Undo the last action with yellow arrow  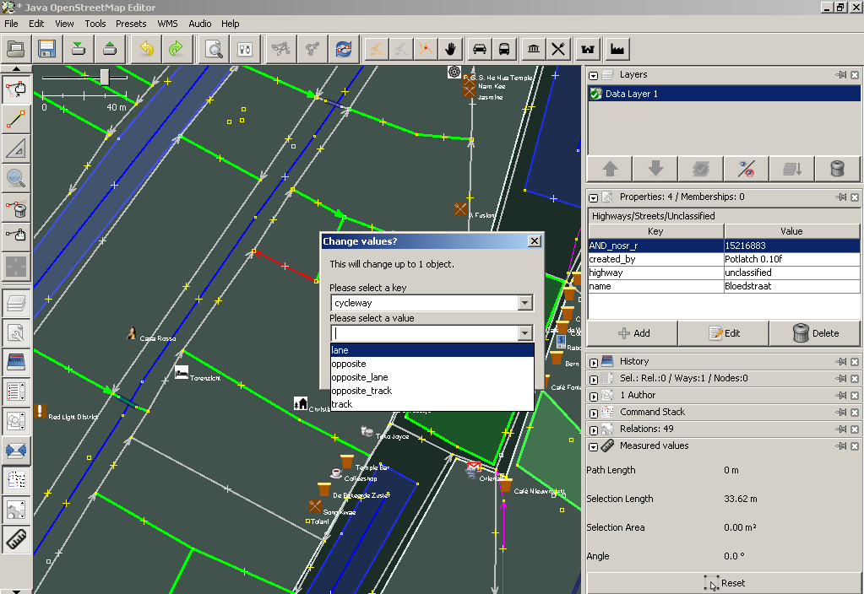tap(146, 49)
